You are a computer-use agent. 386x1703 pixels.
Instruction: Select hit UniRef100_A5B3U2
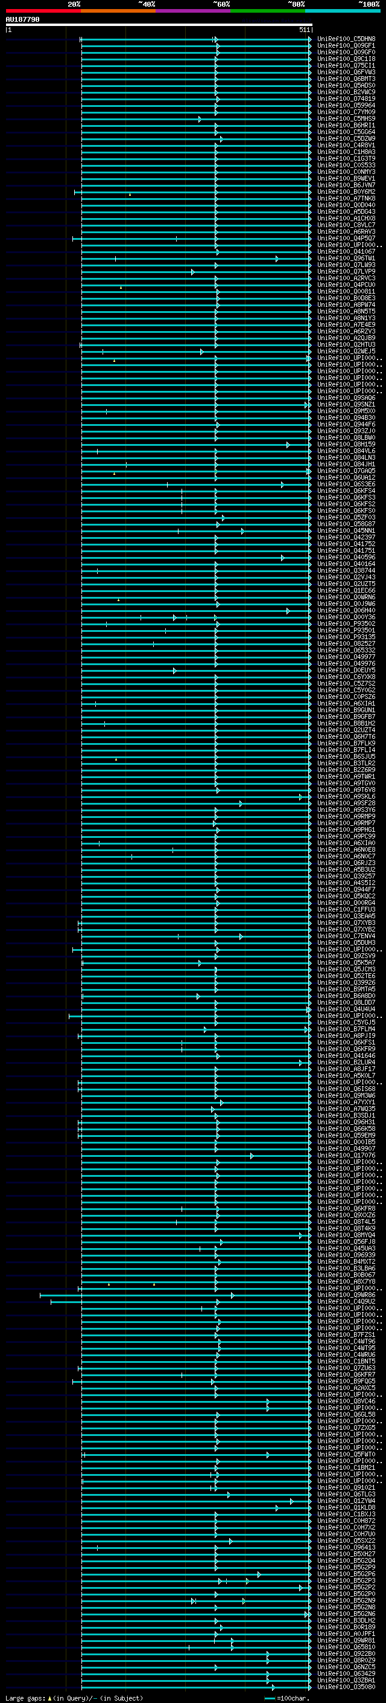346,869
